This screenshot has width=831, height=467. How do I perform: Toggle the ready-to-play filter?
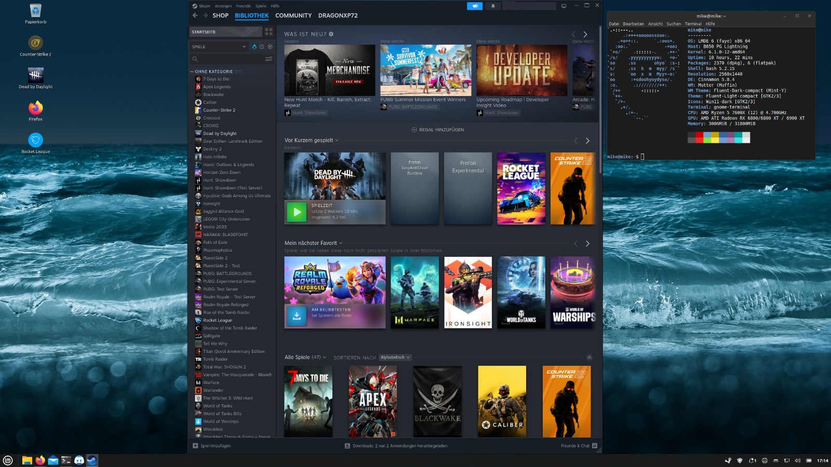270,47
